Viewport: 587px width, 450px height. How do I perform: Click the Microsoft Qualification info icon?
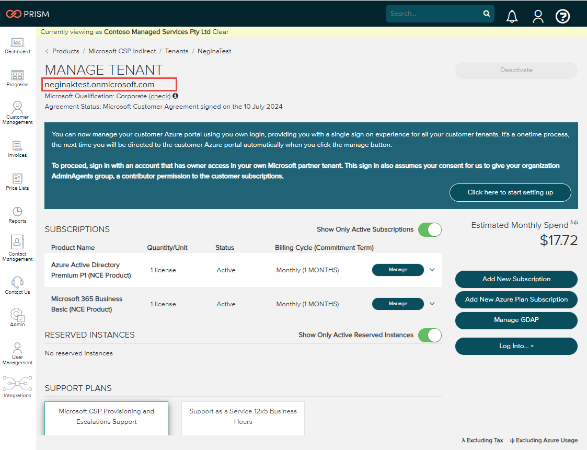coord(175,96)
